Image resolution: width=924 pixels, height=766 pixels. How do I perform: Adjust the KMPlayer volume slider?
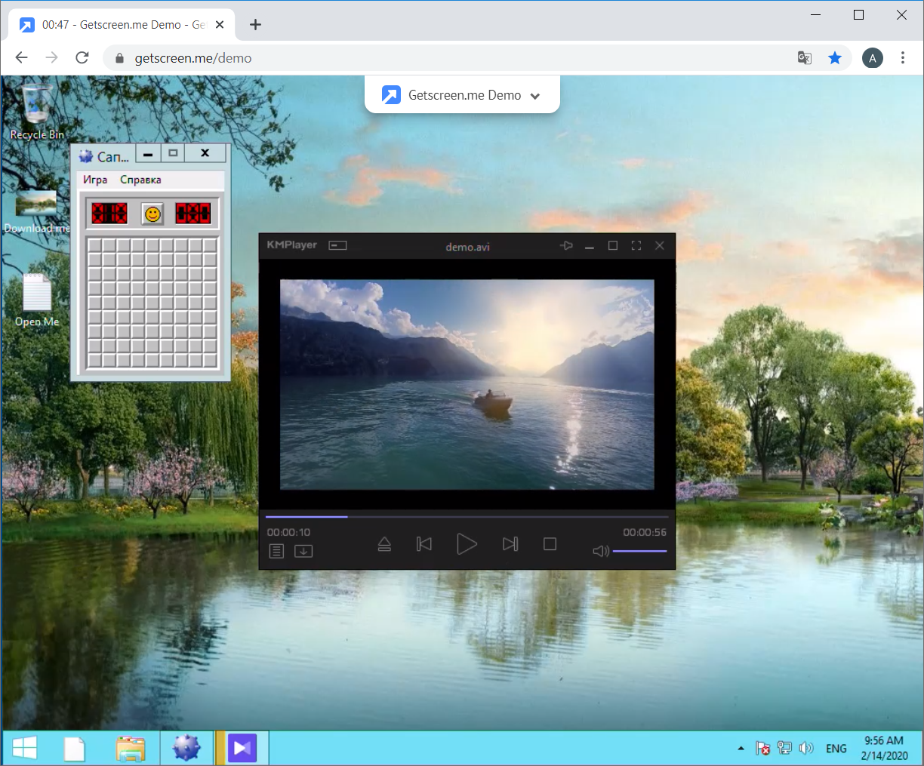639,551
